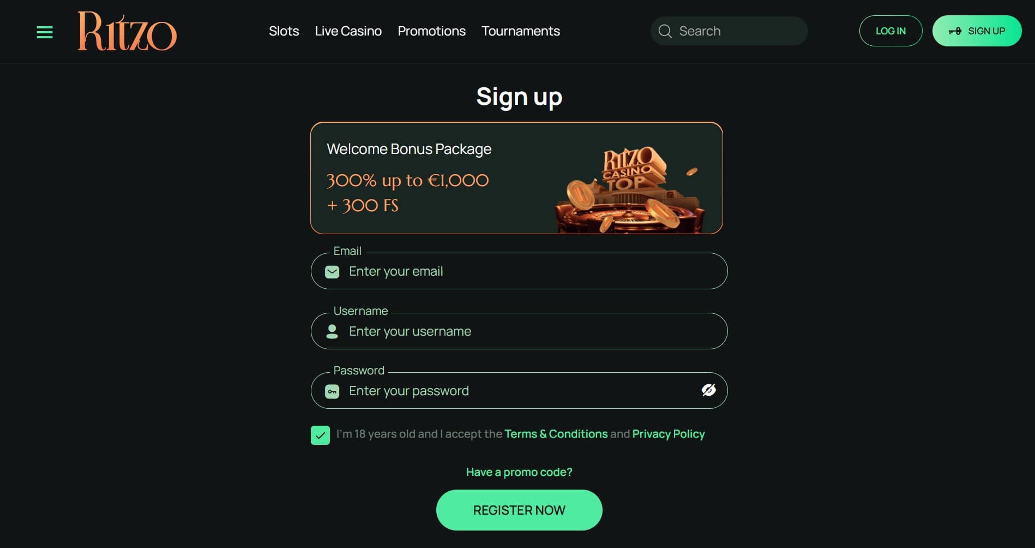Viewport: 1035px width, 548px height.
Task: Toggle password visibility eye icon
Action: click(708, 390)
